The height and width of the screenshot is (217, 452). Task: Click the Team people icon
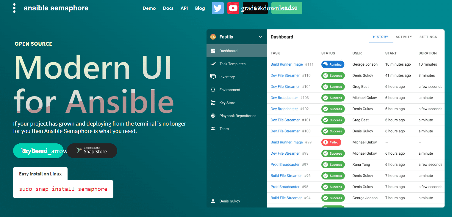[x=213, y=129]
